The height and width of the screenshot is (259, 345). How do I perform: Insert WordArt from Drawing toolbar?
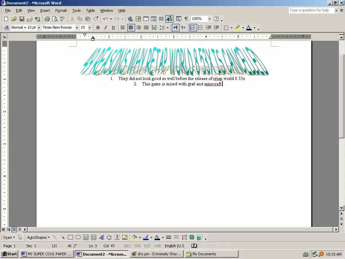point(101,237)
